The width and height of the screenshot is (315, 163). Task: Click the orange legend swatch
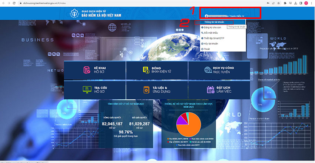[x=168, y=139]
